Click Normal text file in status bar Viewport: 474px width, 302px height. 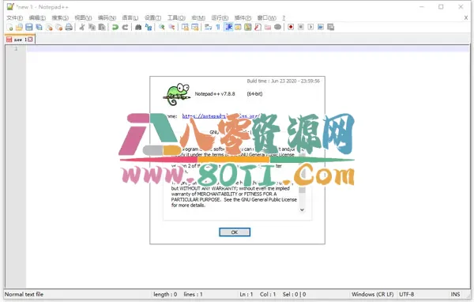[x=24, y=294]
